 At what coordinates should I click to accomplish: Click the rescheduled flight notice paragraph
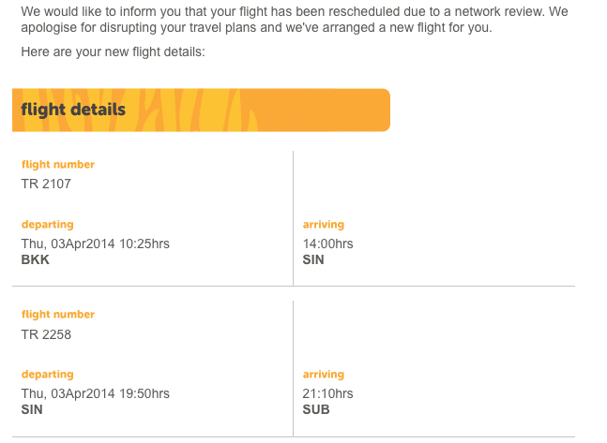pyautogui.click(x=295, y=20)
